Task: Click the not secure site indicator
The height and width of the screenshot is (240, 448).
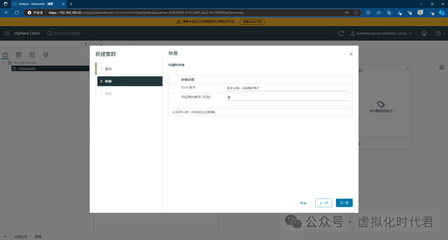Action: (35, 12)
